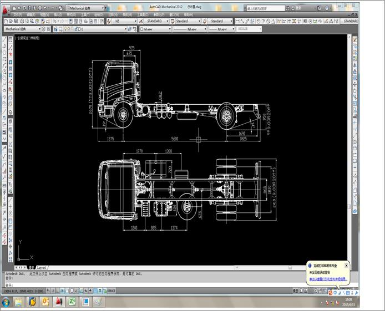Open the STANDARD dimension style dropdown
This screenshot has height=311, width=385.
pyautogui.click(x=168, y=21)
